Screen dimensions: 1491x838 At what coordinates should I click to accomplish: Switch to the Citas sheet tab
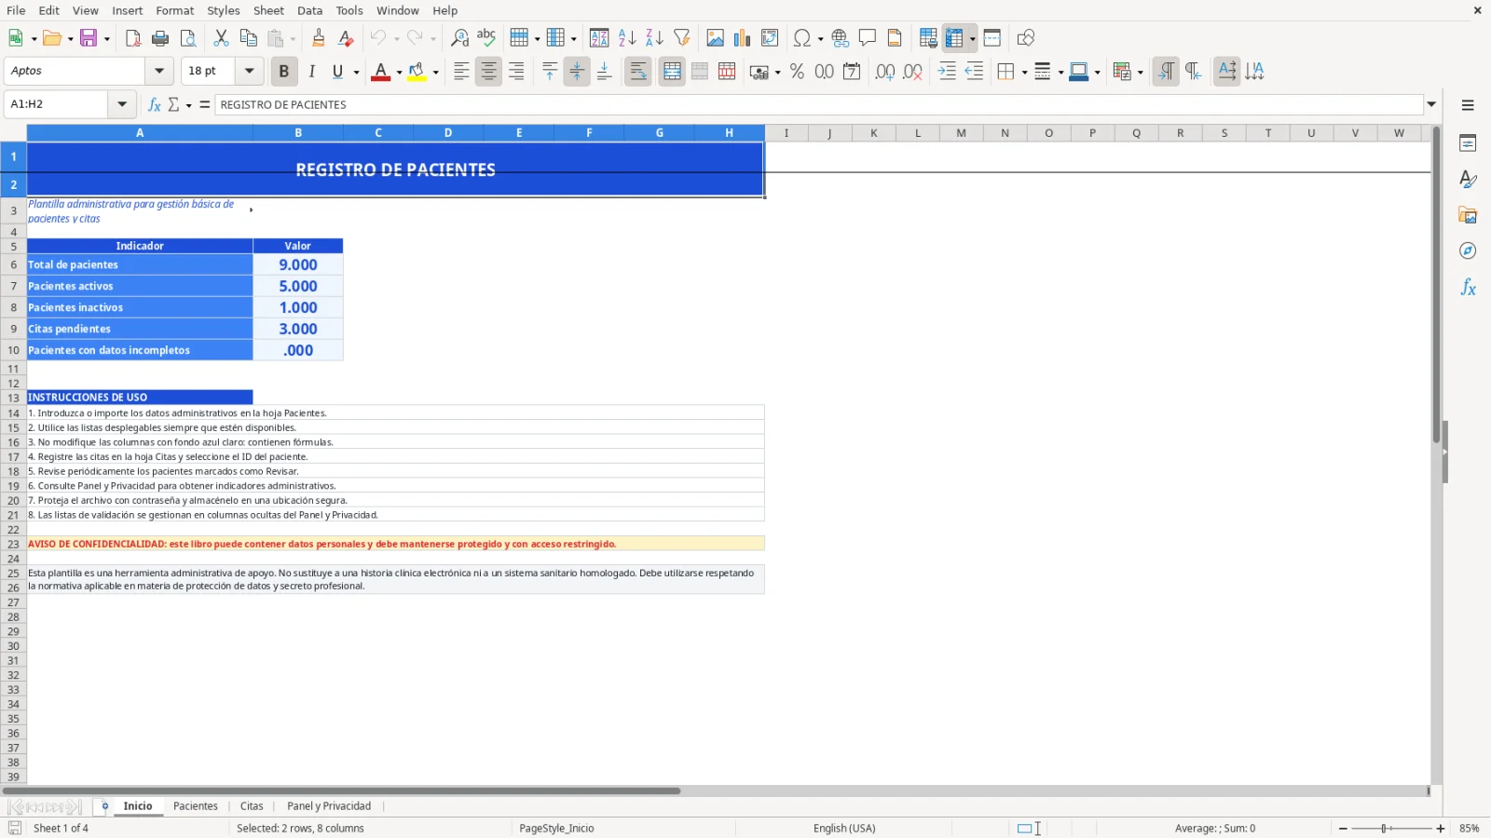tap(252, 806)
